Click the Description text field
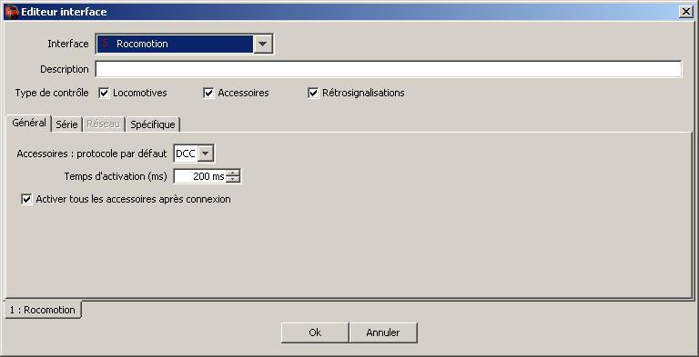Image resolution: width=699 pixels, height=357 pixels. tap(389, 69)
